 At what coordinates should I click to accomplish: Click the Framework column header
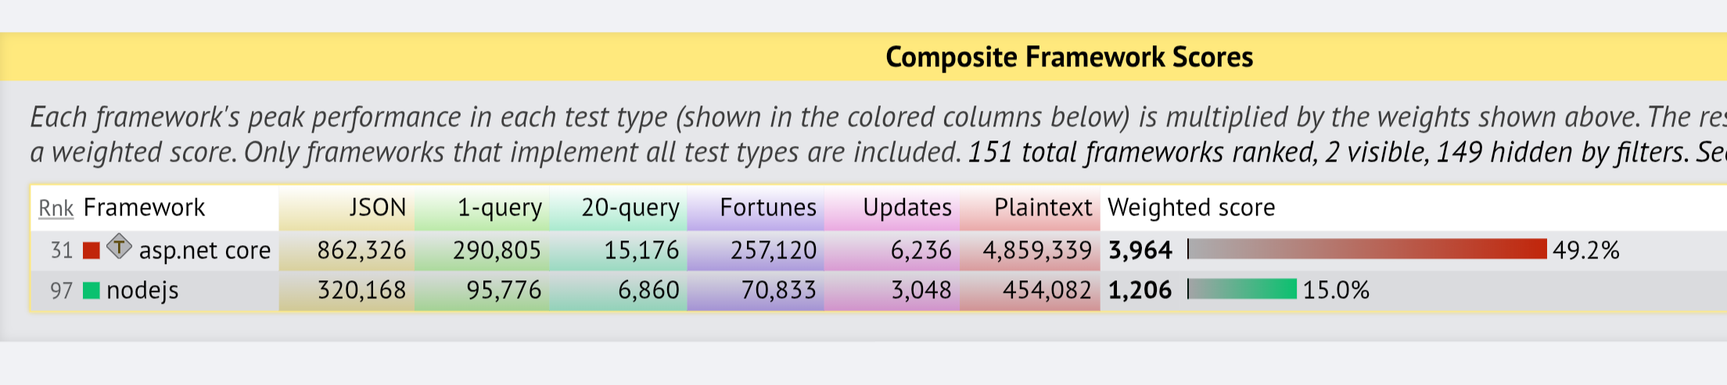pos(144,208)
